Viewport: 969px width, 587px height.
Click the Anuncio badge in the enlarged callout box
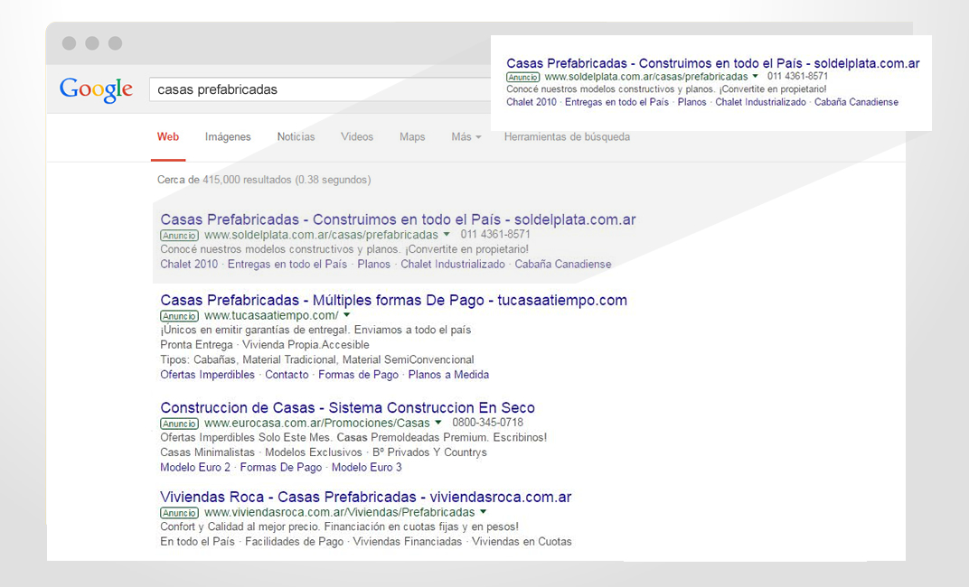(x=522, y=77)
